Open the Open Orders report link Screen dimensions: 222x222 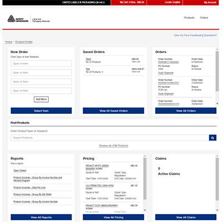20,170
